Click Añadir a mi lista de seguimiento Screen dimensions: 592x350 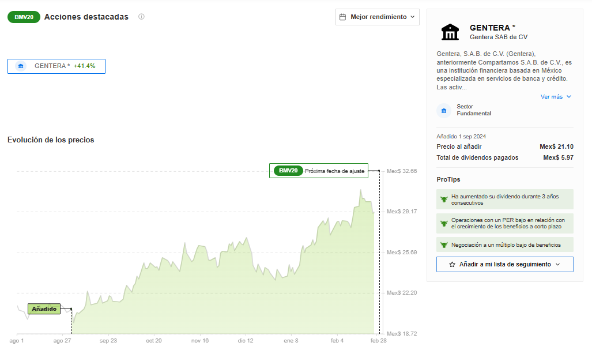pyautogui.click(x=505, y=264)
